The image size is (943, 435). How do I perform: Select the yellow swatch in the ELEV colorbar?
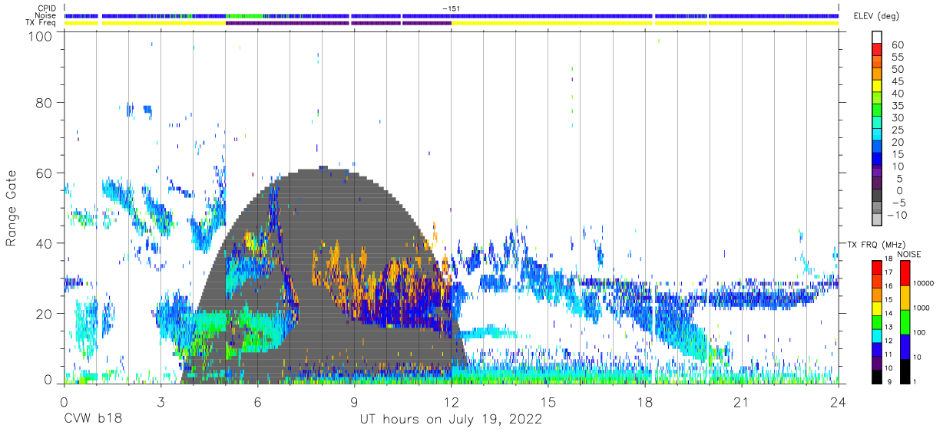876,87
